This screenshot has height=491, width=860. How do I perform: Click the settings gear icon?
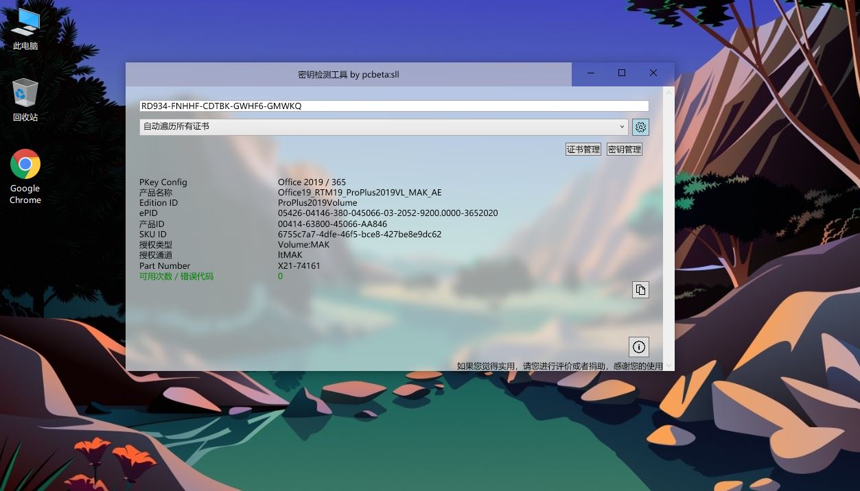(640, 127)
